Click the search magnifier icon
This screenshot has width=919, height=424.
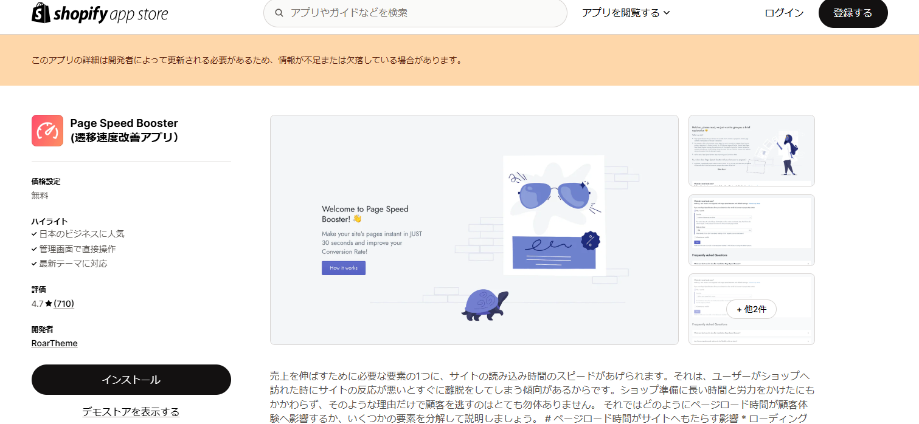pyautogui.click(x=280, y=13)
